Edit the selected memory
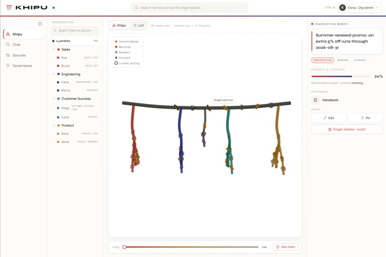The width and height of the screenshot is (386, 257). (329, 118)
